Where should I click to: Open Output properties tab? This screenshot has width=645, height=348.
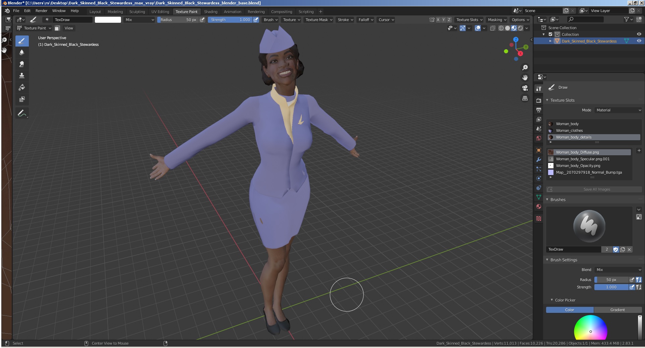coord(539,110)
